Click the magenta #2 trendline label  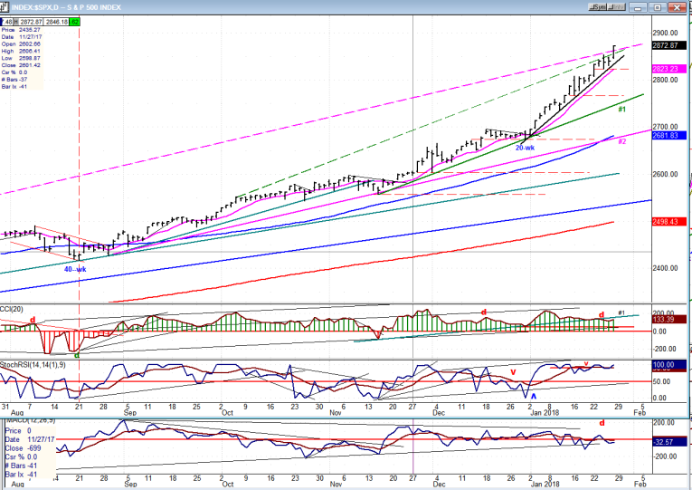tap(622, 141)
